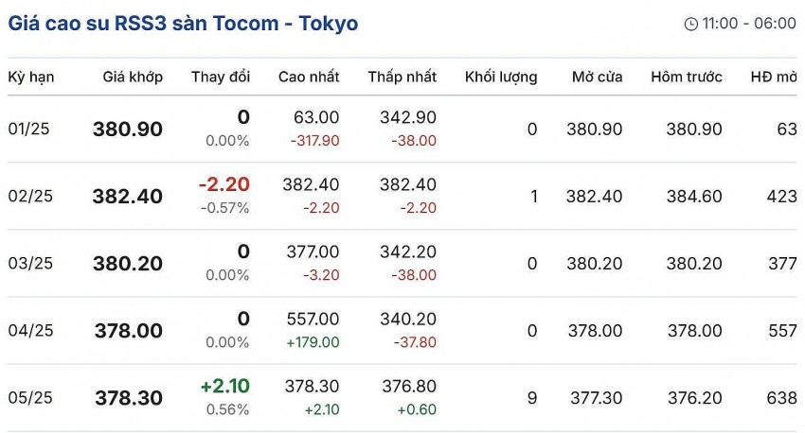Screen dimensions: 805x433
Task: Click the 'Mở cửa' column header
Action: (x=597, y=77)
